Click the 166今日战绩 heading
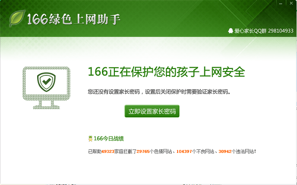 point(109,139)
